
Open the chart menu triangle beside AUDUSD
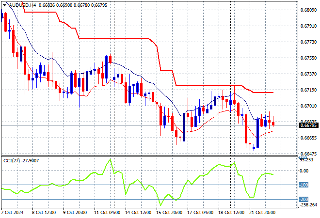click(4, 5)
